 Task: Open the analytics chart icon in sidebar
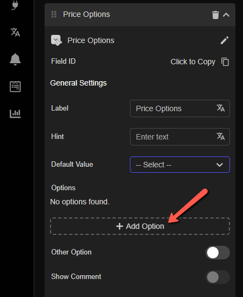(15, 114)
